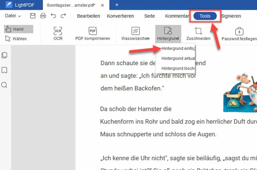Switch to the Konvertieren tab
The height and width of the screenshot is (170, 257).
click(x=121, y=16)
